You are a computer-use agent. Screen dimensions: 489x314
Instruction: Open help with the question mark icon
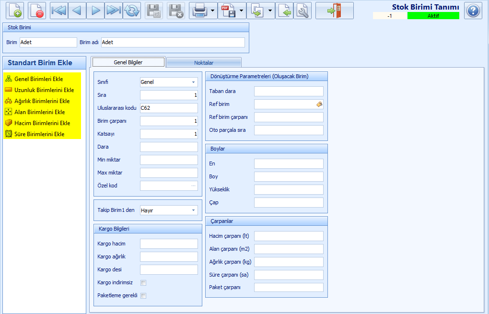[473, 11]
